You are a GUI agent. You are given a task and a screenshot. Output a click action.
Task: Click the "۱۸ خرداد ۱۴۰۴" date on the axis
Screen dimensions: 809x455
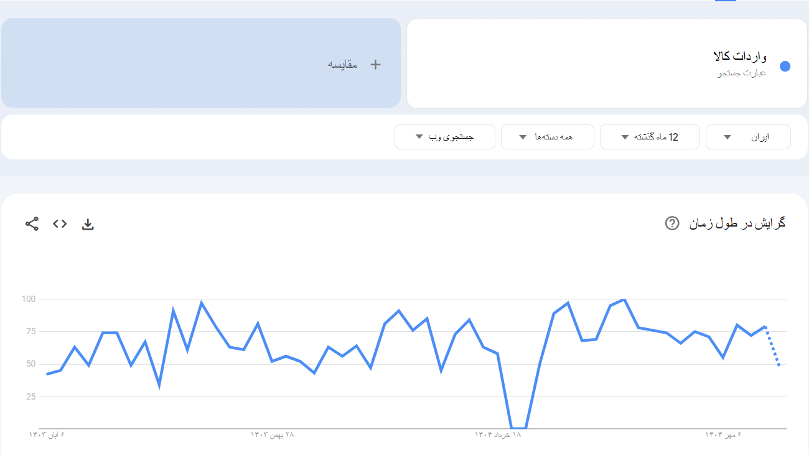point(498,435)
